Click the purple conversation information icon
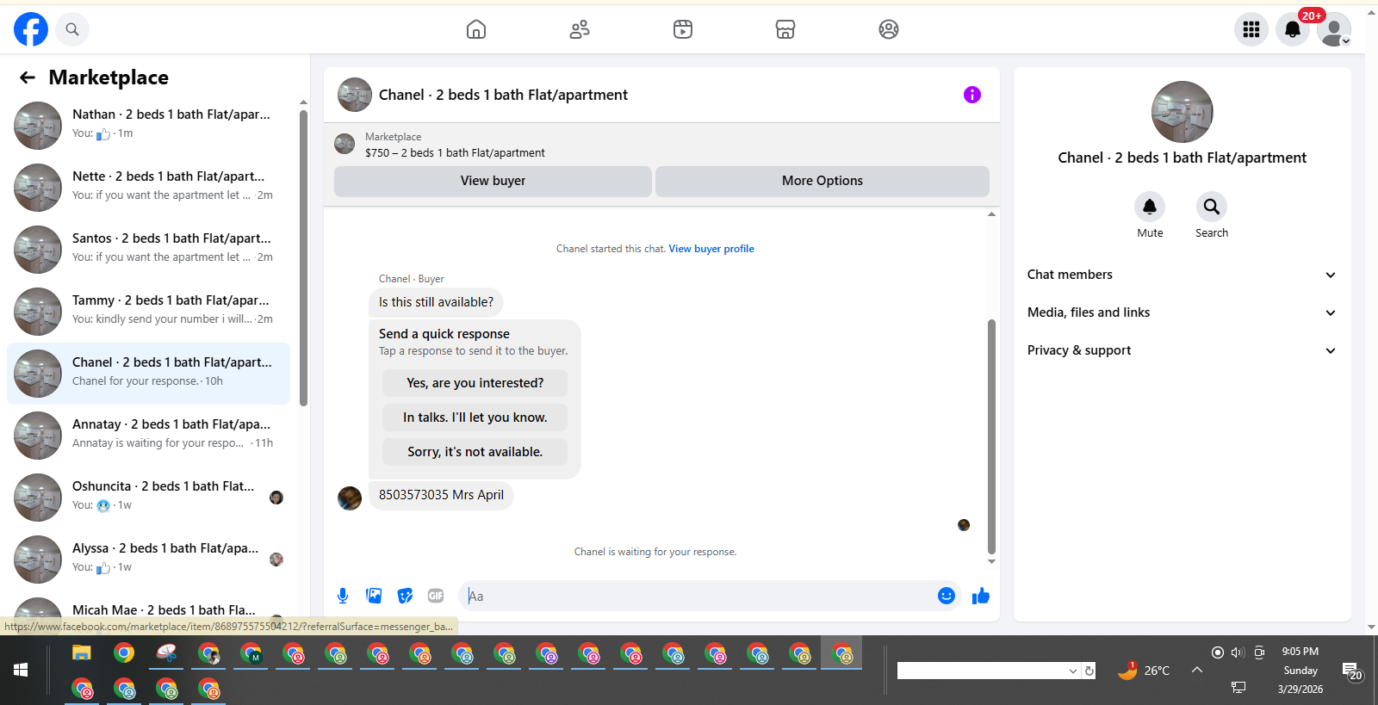 pos(972,95)
